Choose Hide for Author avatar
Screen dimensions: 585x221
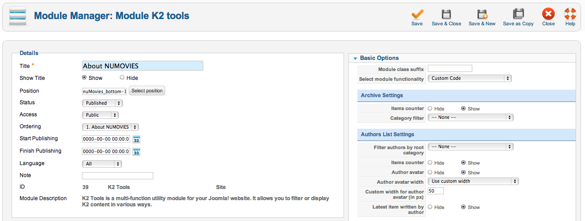click(x=430, y=172)
